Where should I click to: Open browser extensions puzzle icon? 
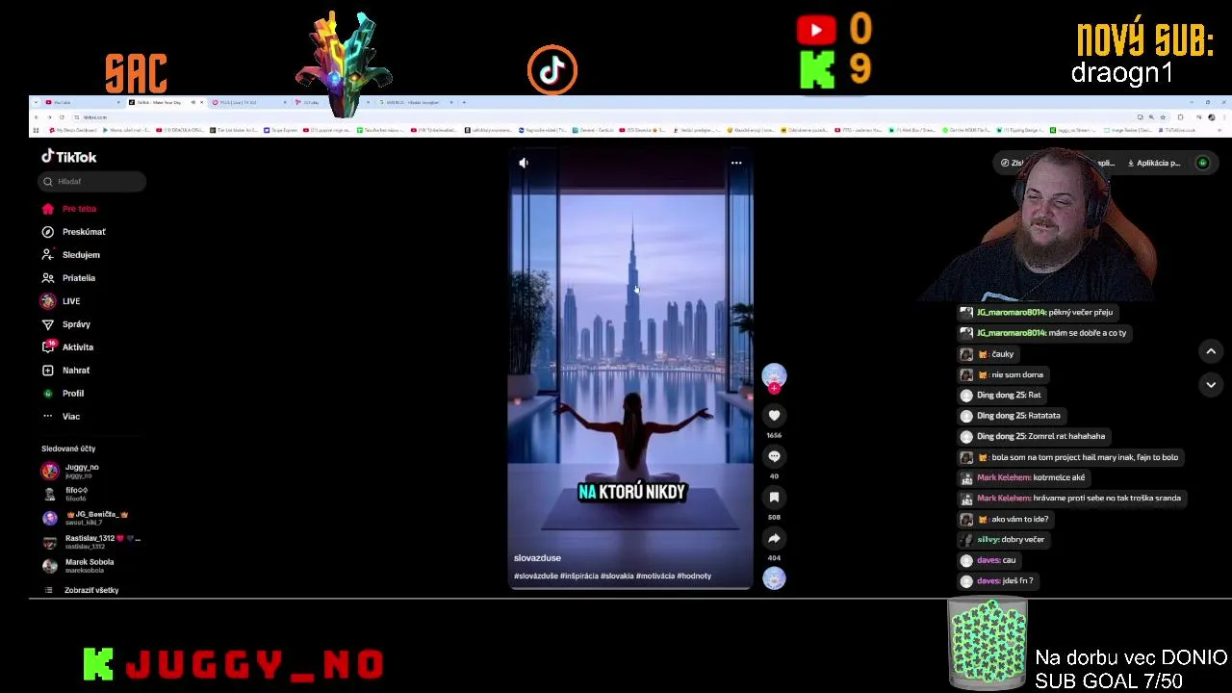(1180, 117)
